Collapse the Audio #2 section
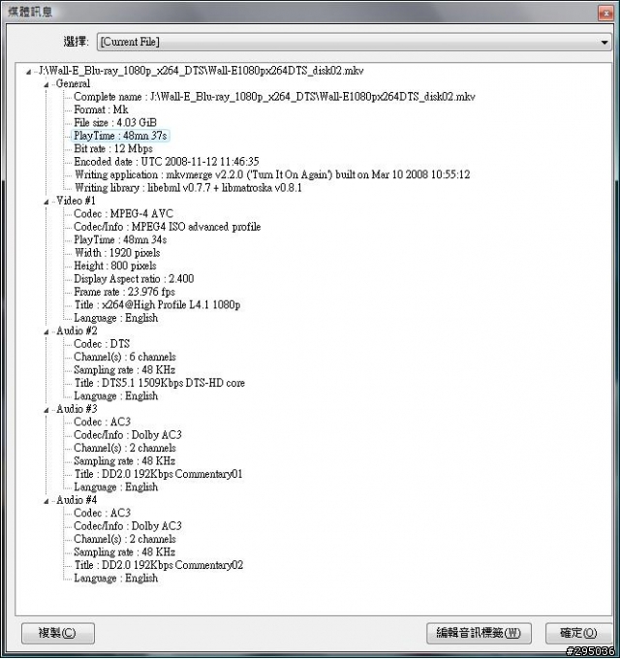 [46, 332]
